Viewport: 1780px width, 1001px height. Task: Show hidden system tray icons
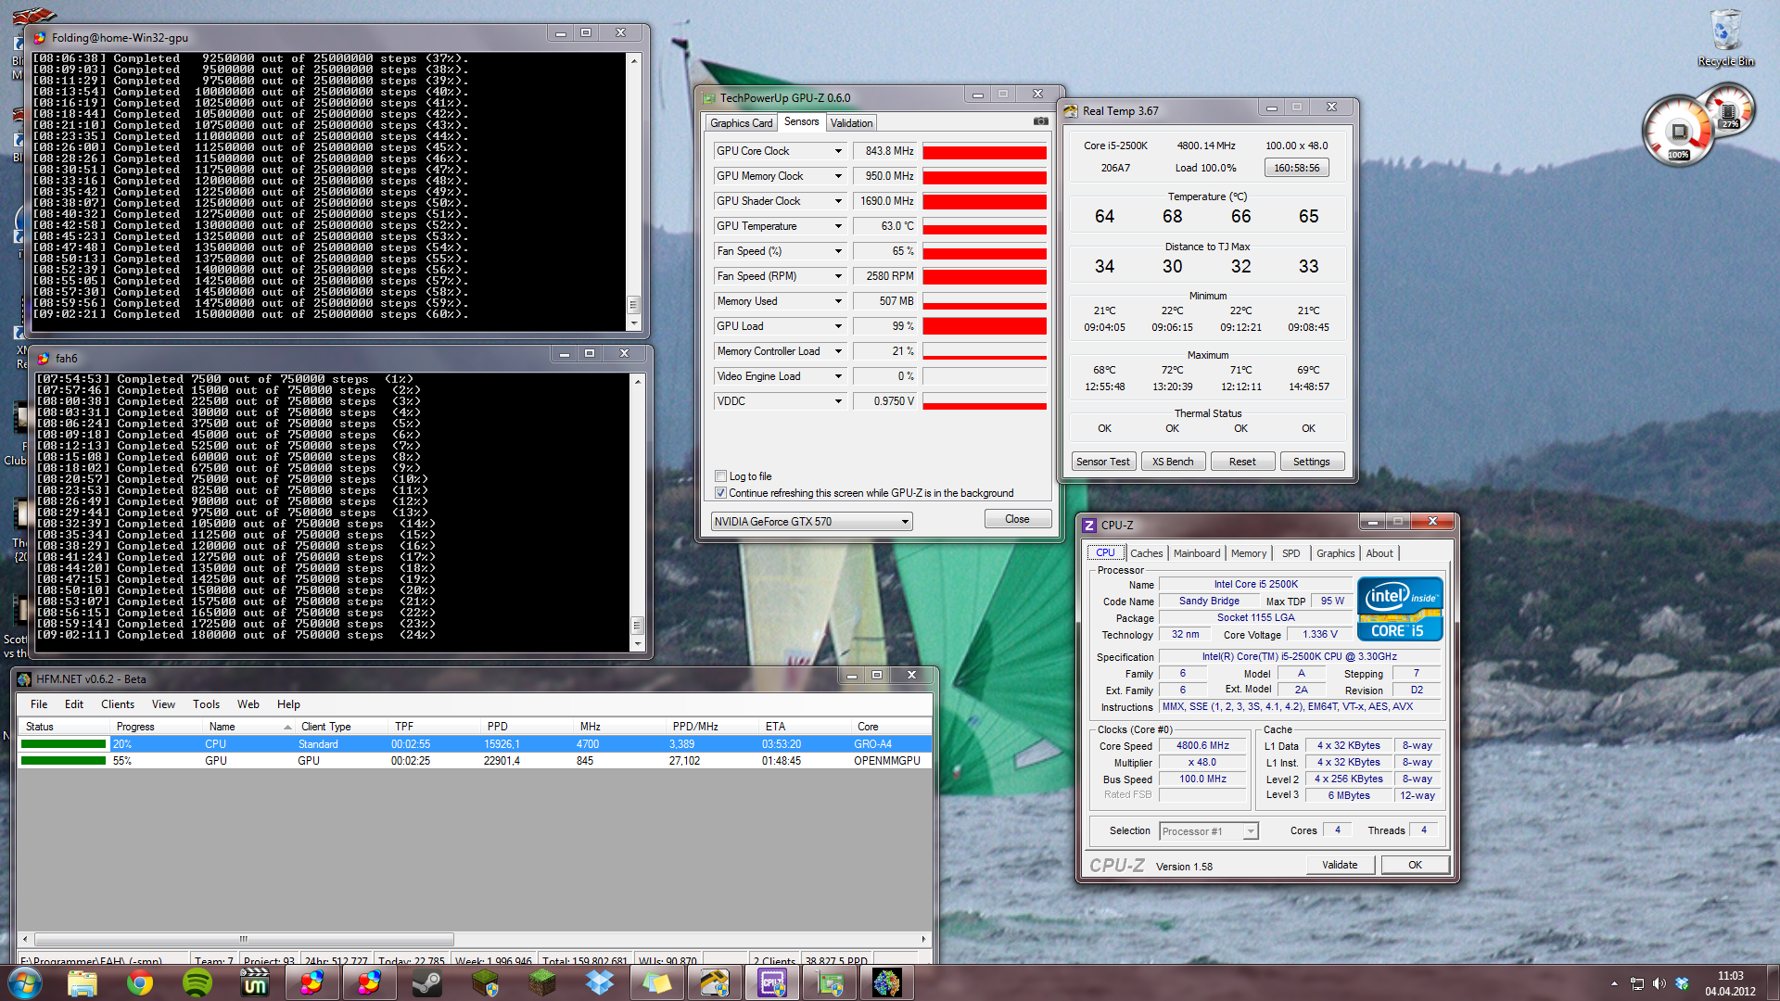coord(1614,983)
